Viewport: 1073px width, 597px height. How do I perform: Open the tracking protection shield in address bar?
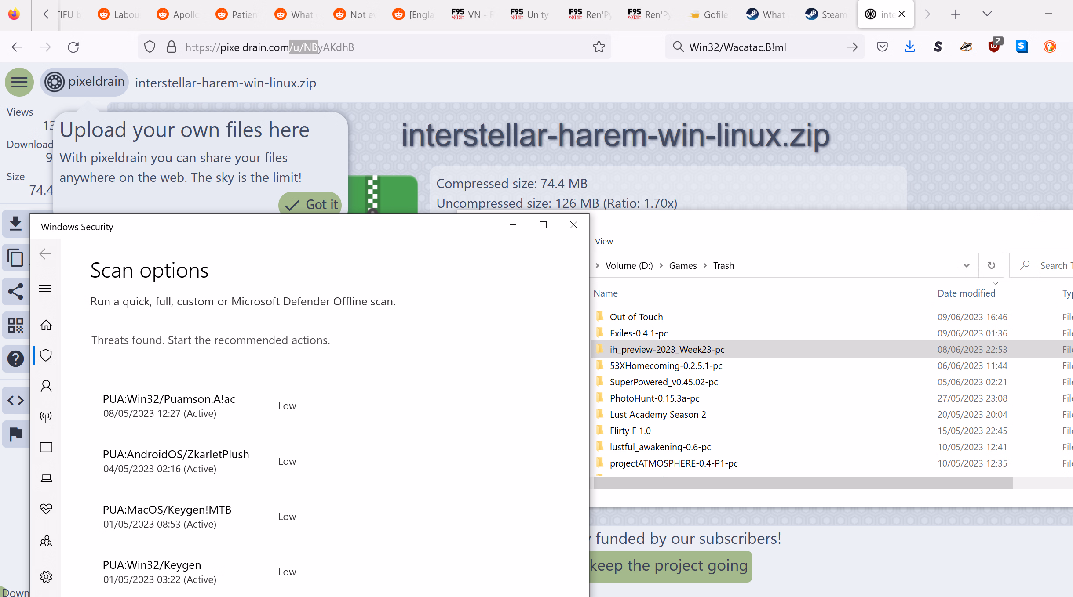click(x=150, y=47)
